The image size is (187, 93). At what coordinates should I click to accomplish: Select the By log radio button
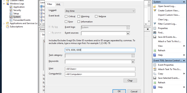point(49,27)
